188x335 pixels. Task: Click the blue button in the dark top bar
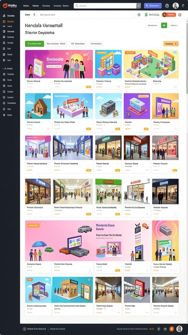[x=153, y=6]
